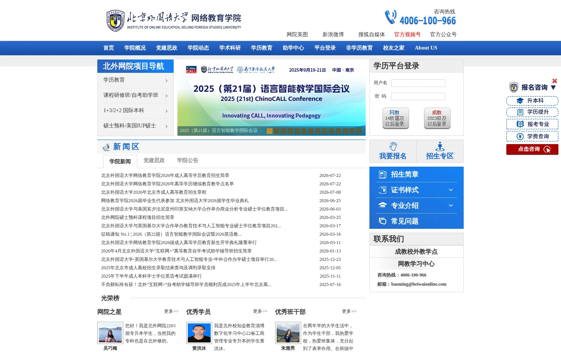561x352 pixels.
Task: Open 新浪微博 link
Action: point(333,35)
